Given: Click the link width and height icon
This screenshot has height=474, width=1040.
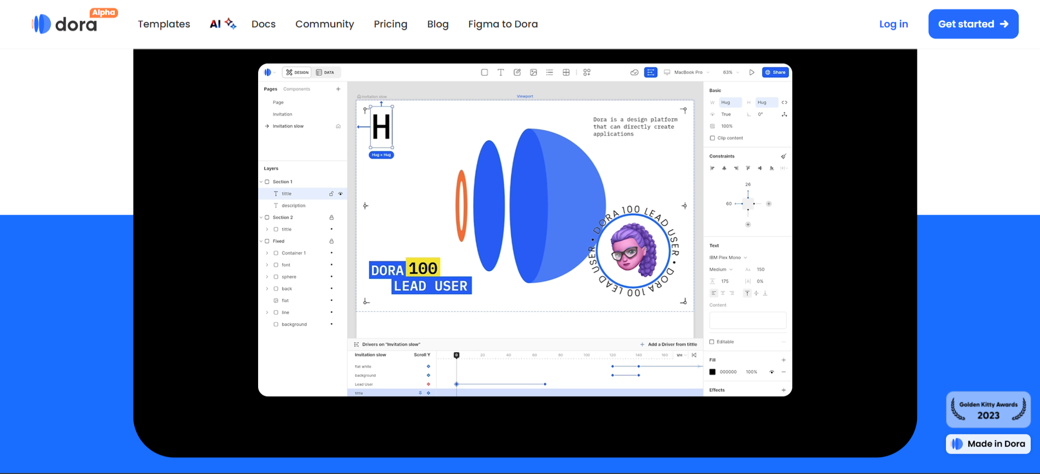Looking at the screenshot, I should coord(784,102).
